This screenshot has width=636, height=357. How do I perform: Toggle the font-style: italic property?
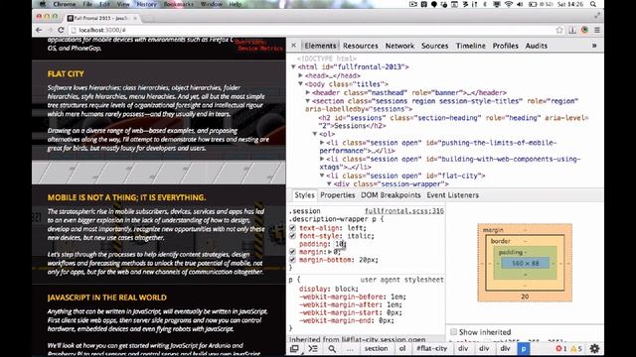292,236
